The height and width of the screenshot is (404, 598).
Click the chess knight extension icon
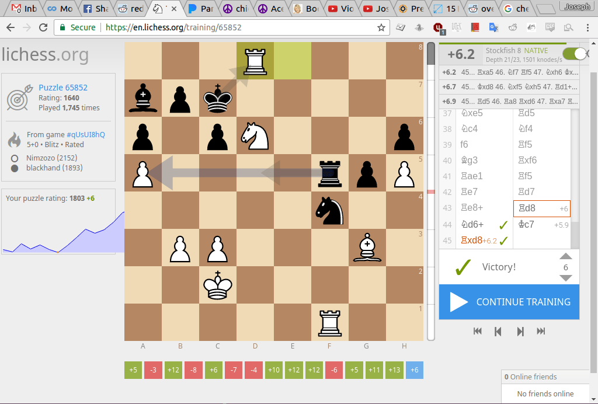[419, 27]
